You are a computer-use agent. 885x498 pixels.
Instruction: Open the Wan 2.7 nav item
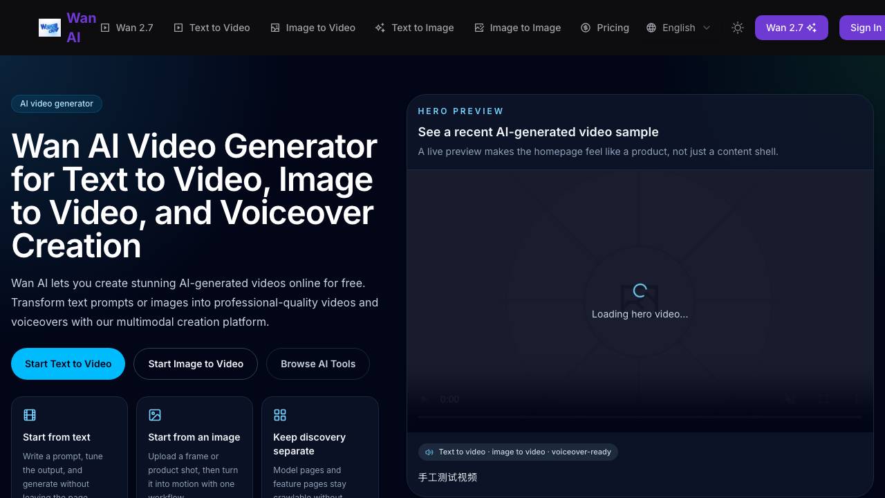[x=127, y=28]
